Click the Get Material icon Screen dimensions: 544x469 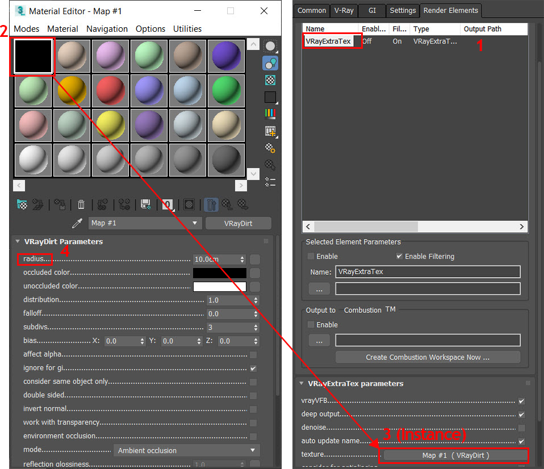coord(22,204)
